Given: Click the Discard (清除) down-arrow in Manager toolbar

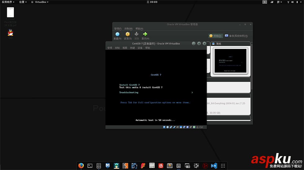Looking at the screenshot, I should click(136, 34).
